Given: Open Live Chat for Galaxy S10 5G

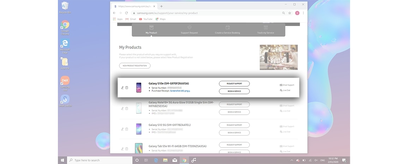Looking at the screenshot, I should 285,132.
